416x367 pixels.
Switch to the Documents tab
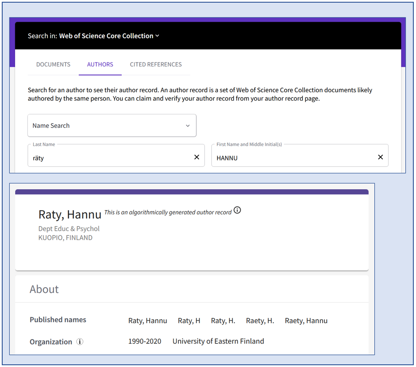pos(53,64)
